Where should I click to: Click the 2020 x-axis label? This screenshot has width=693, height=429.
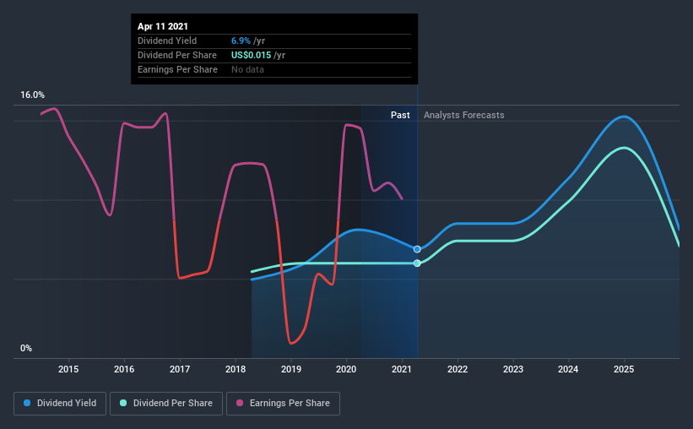pos(346,369)
